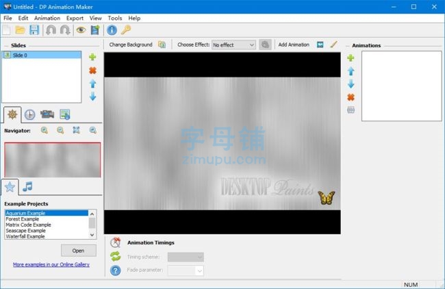Switch to the picture settings tab
This screenshot has width=445, height=289.
coord(65,114)
